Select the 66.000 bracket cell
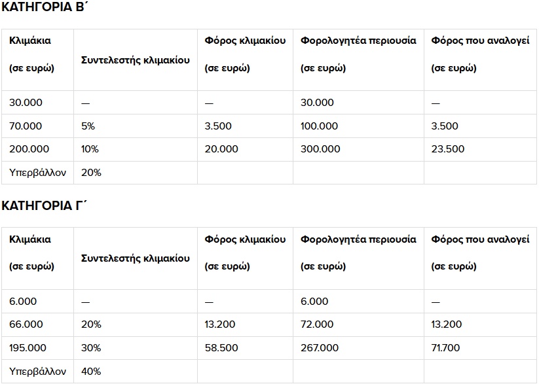539x384 pixels. coord(26,324)
